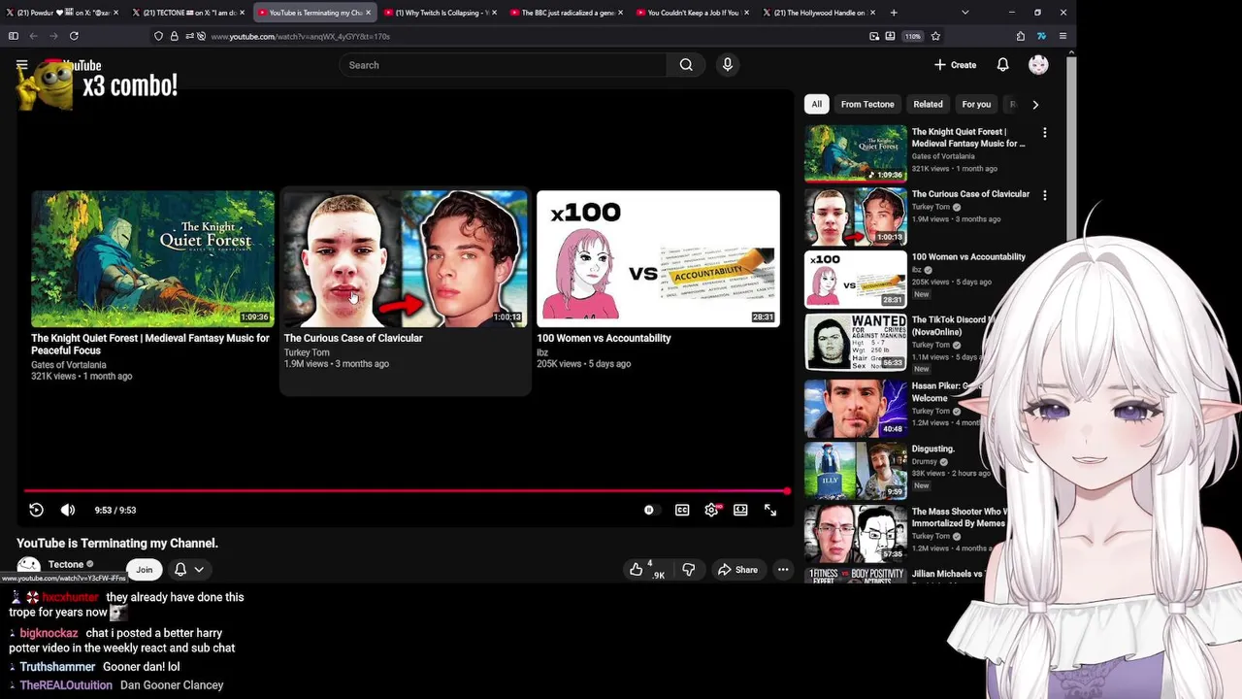Start voice search with the microphone icon
Viewport: 1242px width, 699px height.
[x=728, y=65]
